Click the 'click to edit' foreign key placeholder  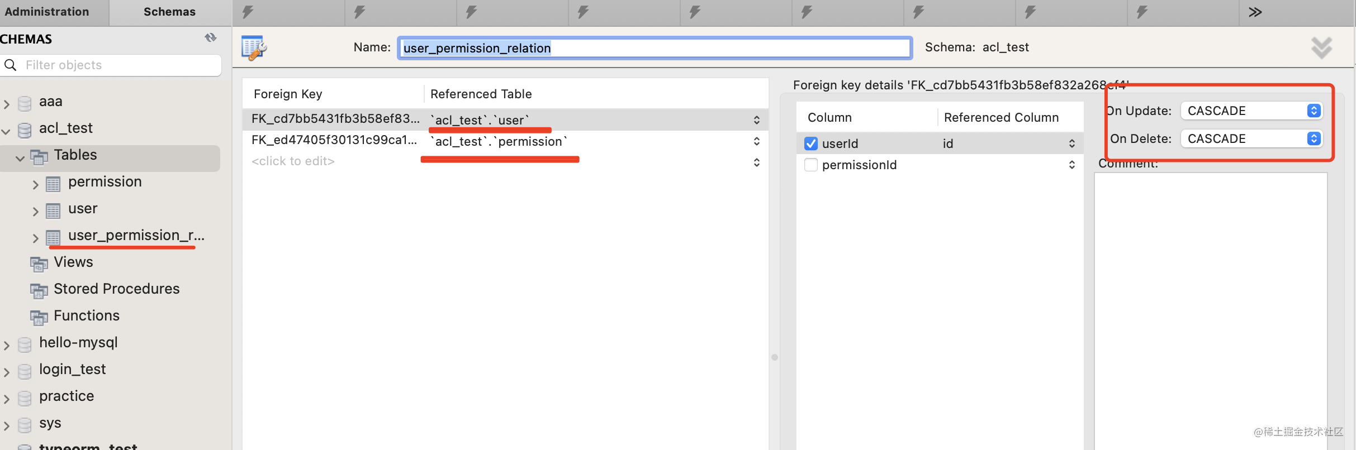293,161
